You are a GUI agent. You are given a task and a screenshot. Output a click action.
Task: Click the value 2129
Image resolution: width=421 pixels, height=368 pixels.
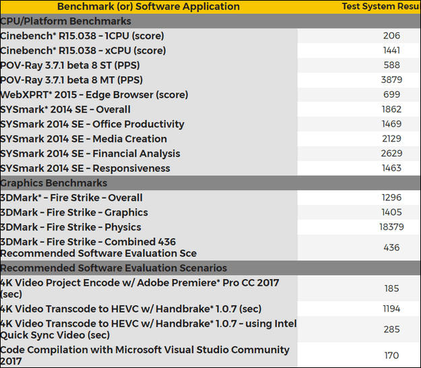pos(391,139)
